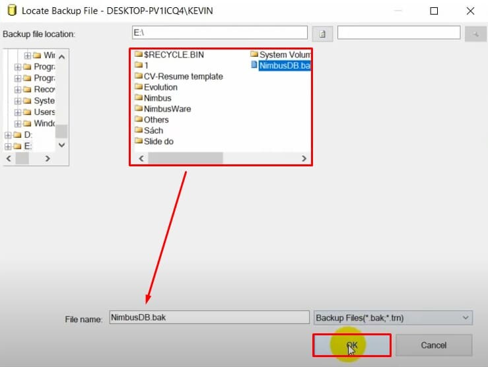Open the Backup Files type dropdown

(x=393, y=318)
